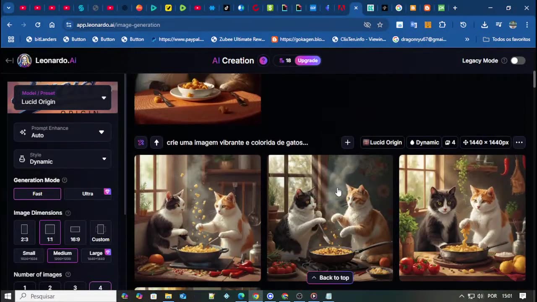The width and height of the screenshot is (537, 302).
Task: Open the tab search dropdown arrow
Action: click(8, 8)
